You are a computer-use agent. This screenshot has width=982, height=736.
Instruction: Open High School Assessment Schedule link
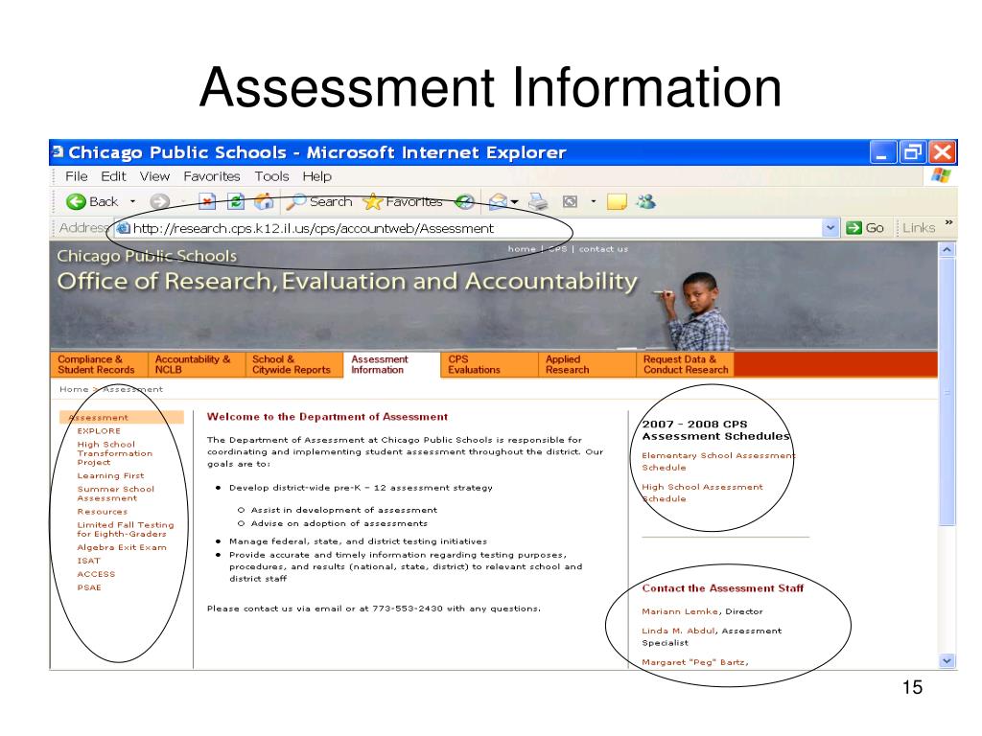[702, 493]
